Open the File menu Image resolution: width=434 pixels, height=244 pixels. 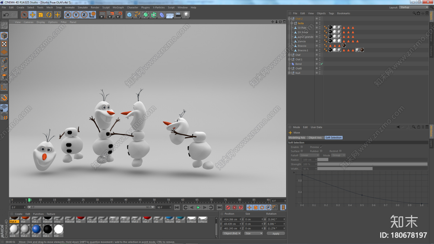(x=4, y=8)
